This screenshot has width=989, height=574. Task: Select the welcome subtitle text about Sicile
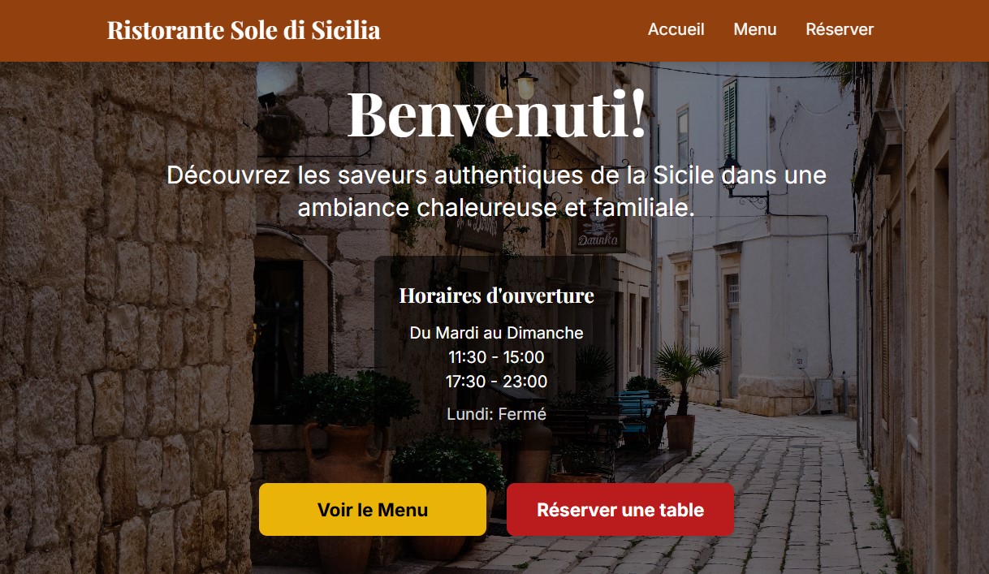coord(496,193)
